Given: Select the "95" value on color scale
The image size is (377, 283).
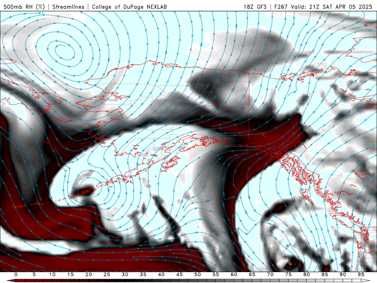Looking at the screenshot, I should (x=361, y=275).
